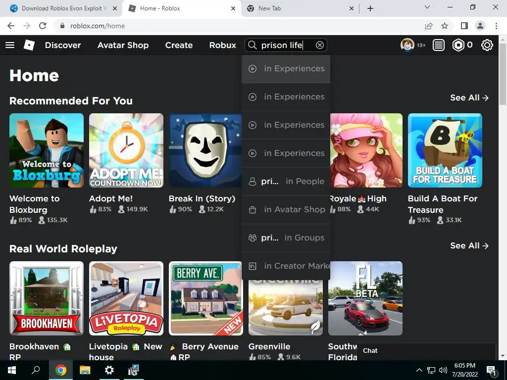Select the 'in Avatar Shop' search suggestion
The height and width of the screenshot is (380, 507).
tap(286, 209)
